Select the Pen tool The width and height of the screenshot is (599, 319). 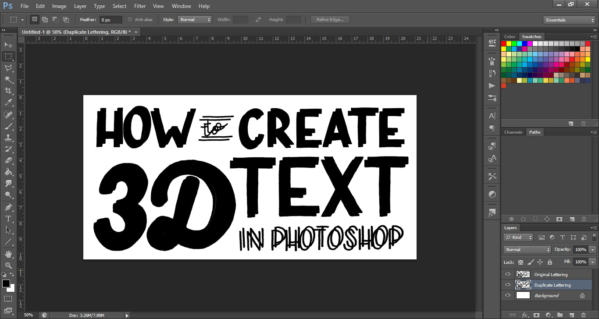click(8, 207)
